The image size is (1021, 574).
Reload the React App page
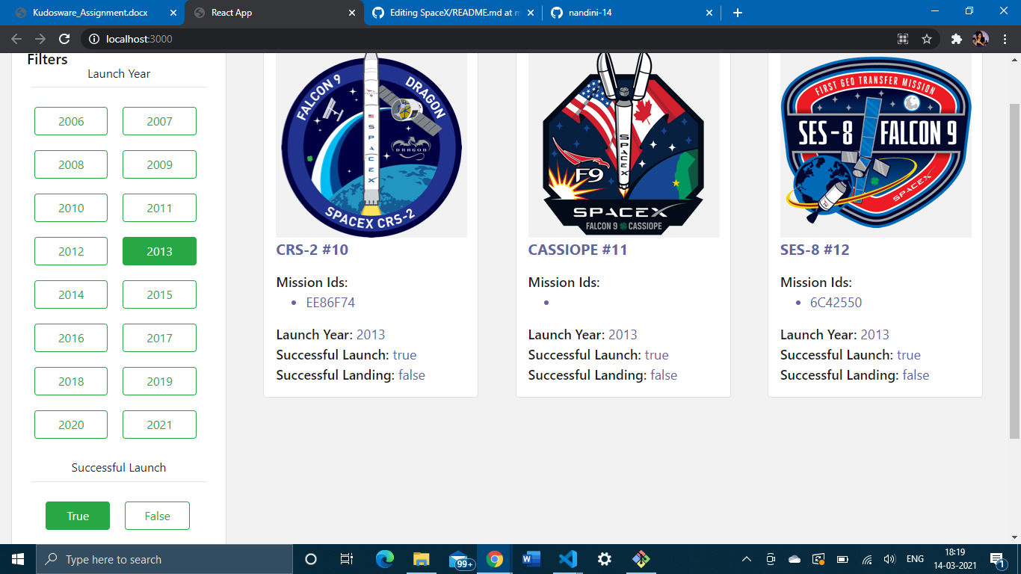tap(64, 38)
